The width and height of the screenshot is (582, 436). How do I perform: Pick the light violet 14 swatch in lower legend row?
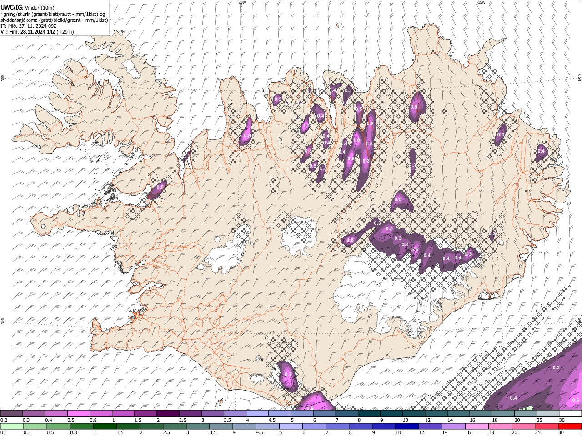454,426
